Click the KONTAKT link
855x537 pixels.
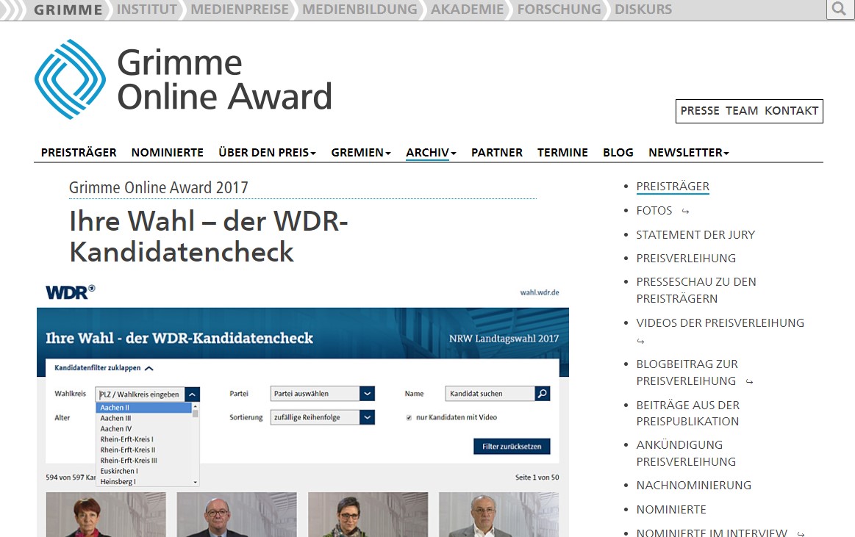(791, 110)
